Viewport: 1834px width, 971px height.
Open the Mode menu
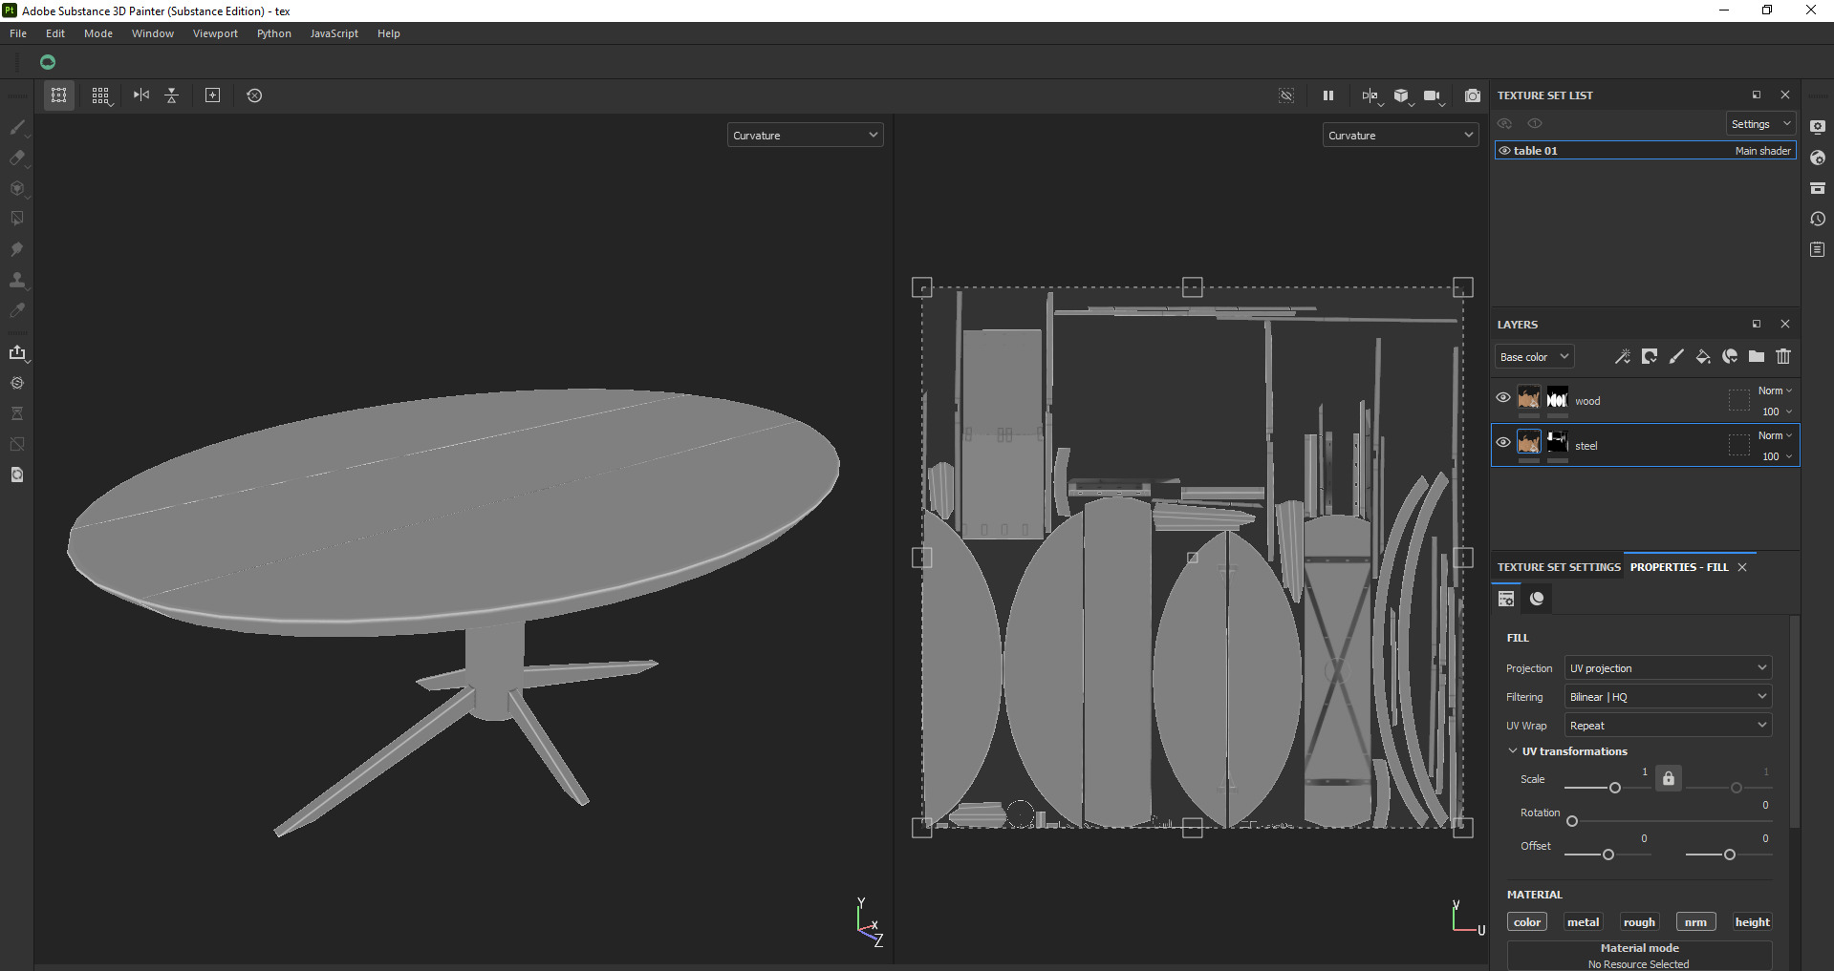(x=98, y=33)
